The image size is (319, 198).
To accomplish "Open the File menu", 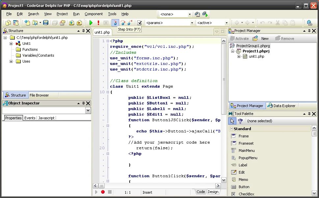I will [x=9, y=14].
